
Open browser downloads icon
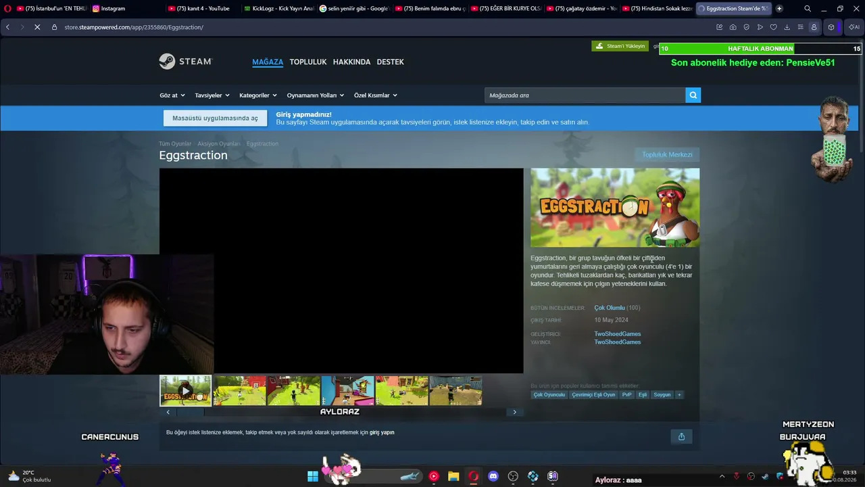pos(787,27)
